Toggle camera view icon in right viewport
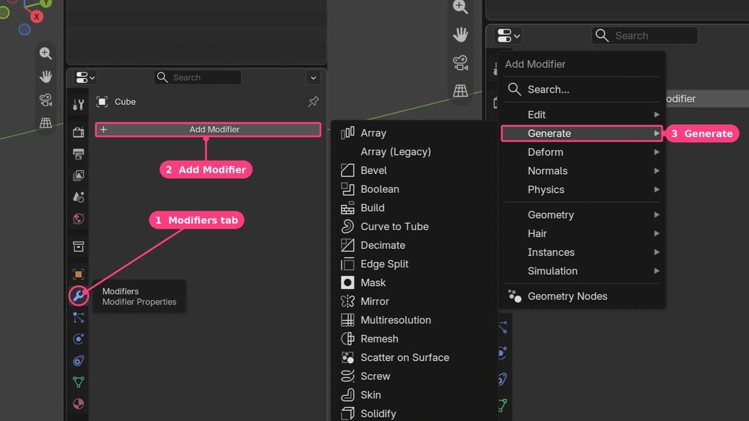Viewport: 749px width, 421px height. point(461,62)
